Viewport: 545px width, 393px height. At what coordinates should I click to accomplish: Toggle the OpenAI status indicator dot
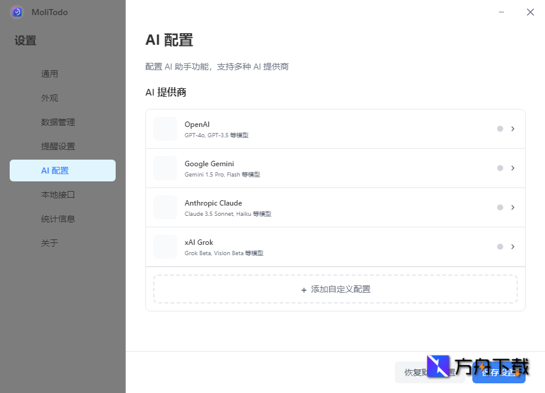click(500, 128)
